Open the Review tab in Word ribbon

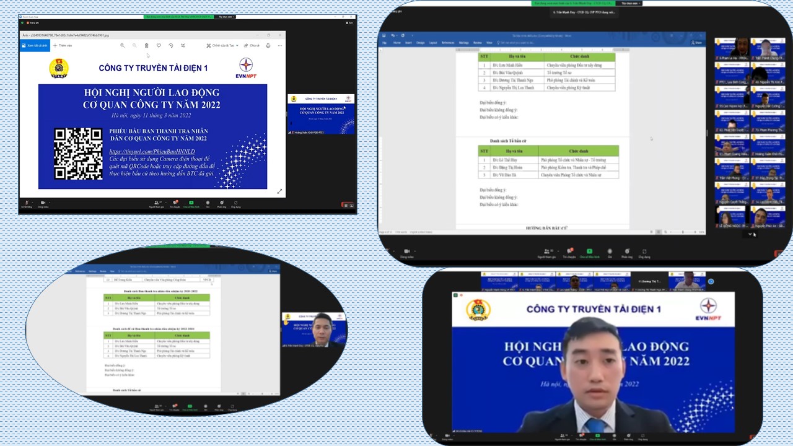pyautogui.click(x=478, y=43)
